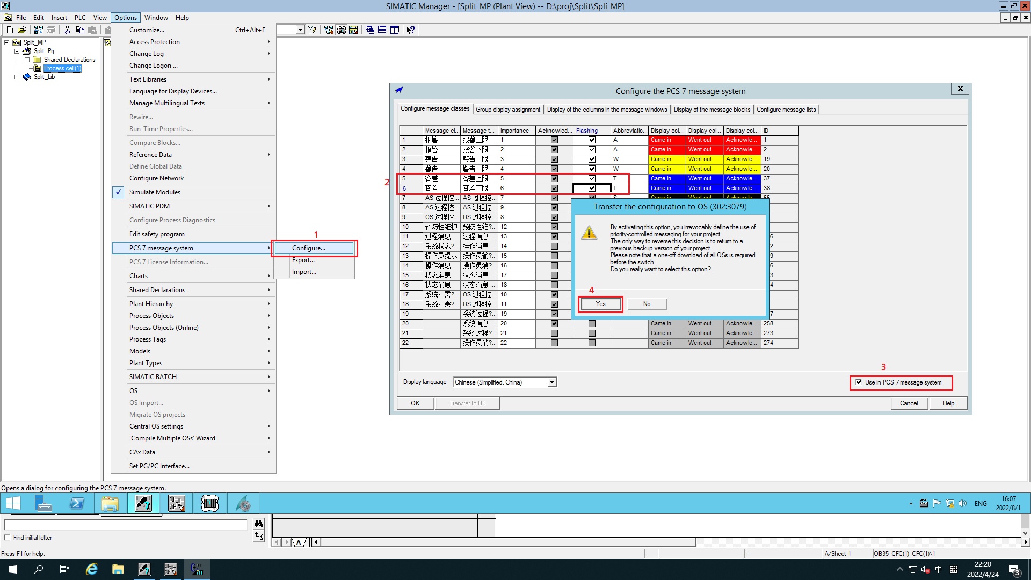Image resolution: width=1031 pixels, height=580 pixels.
Task: Open Internet Explorer from taskbar
Action: [92, 569]
